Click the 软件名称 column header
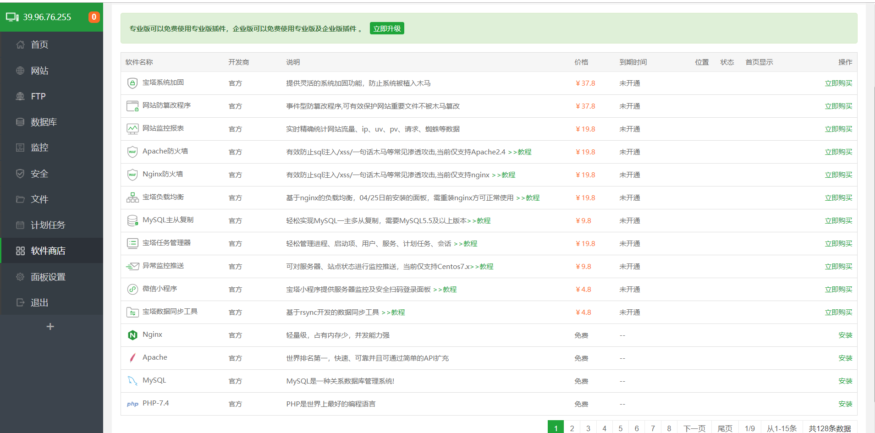875x433 pixels. pyautogui.click(x=139, y=62)
